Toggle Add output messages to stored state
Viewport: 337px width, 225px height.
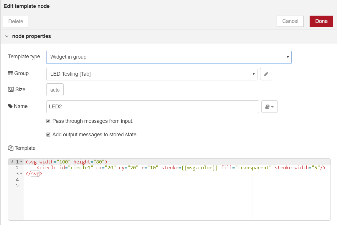pyautogui.click(x=48, y=135)
